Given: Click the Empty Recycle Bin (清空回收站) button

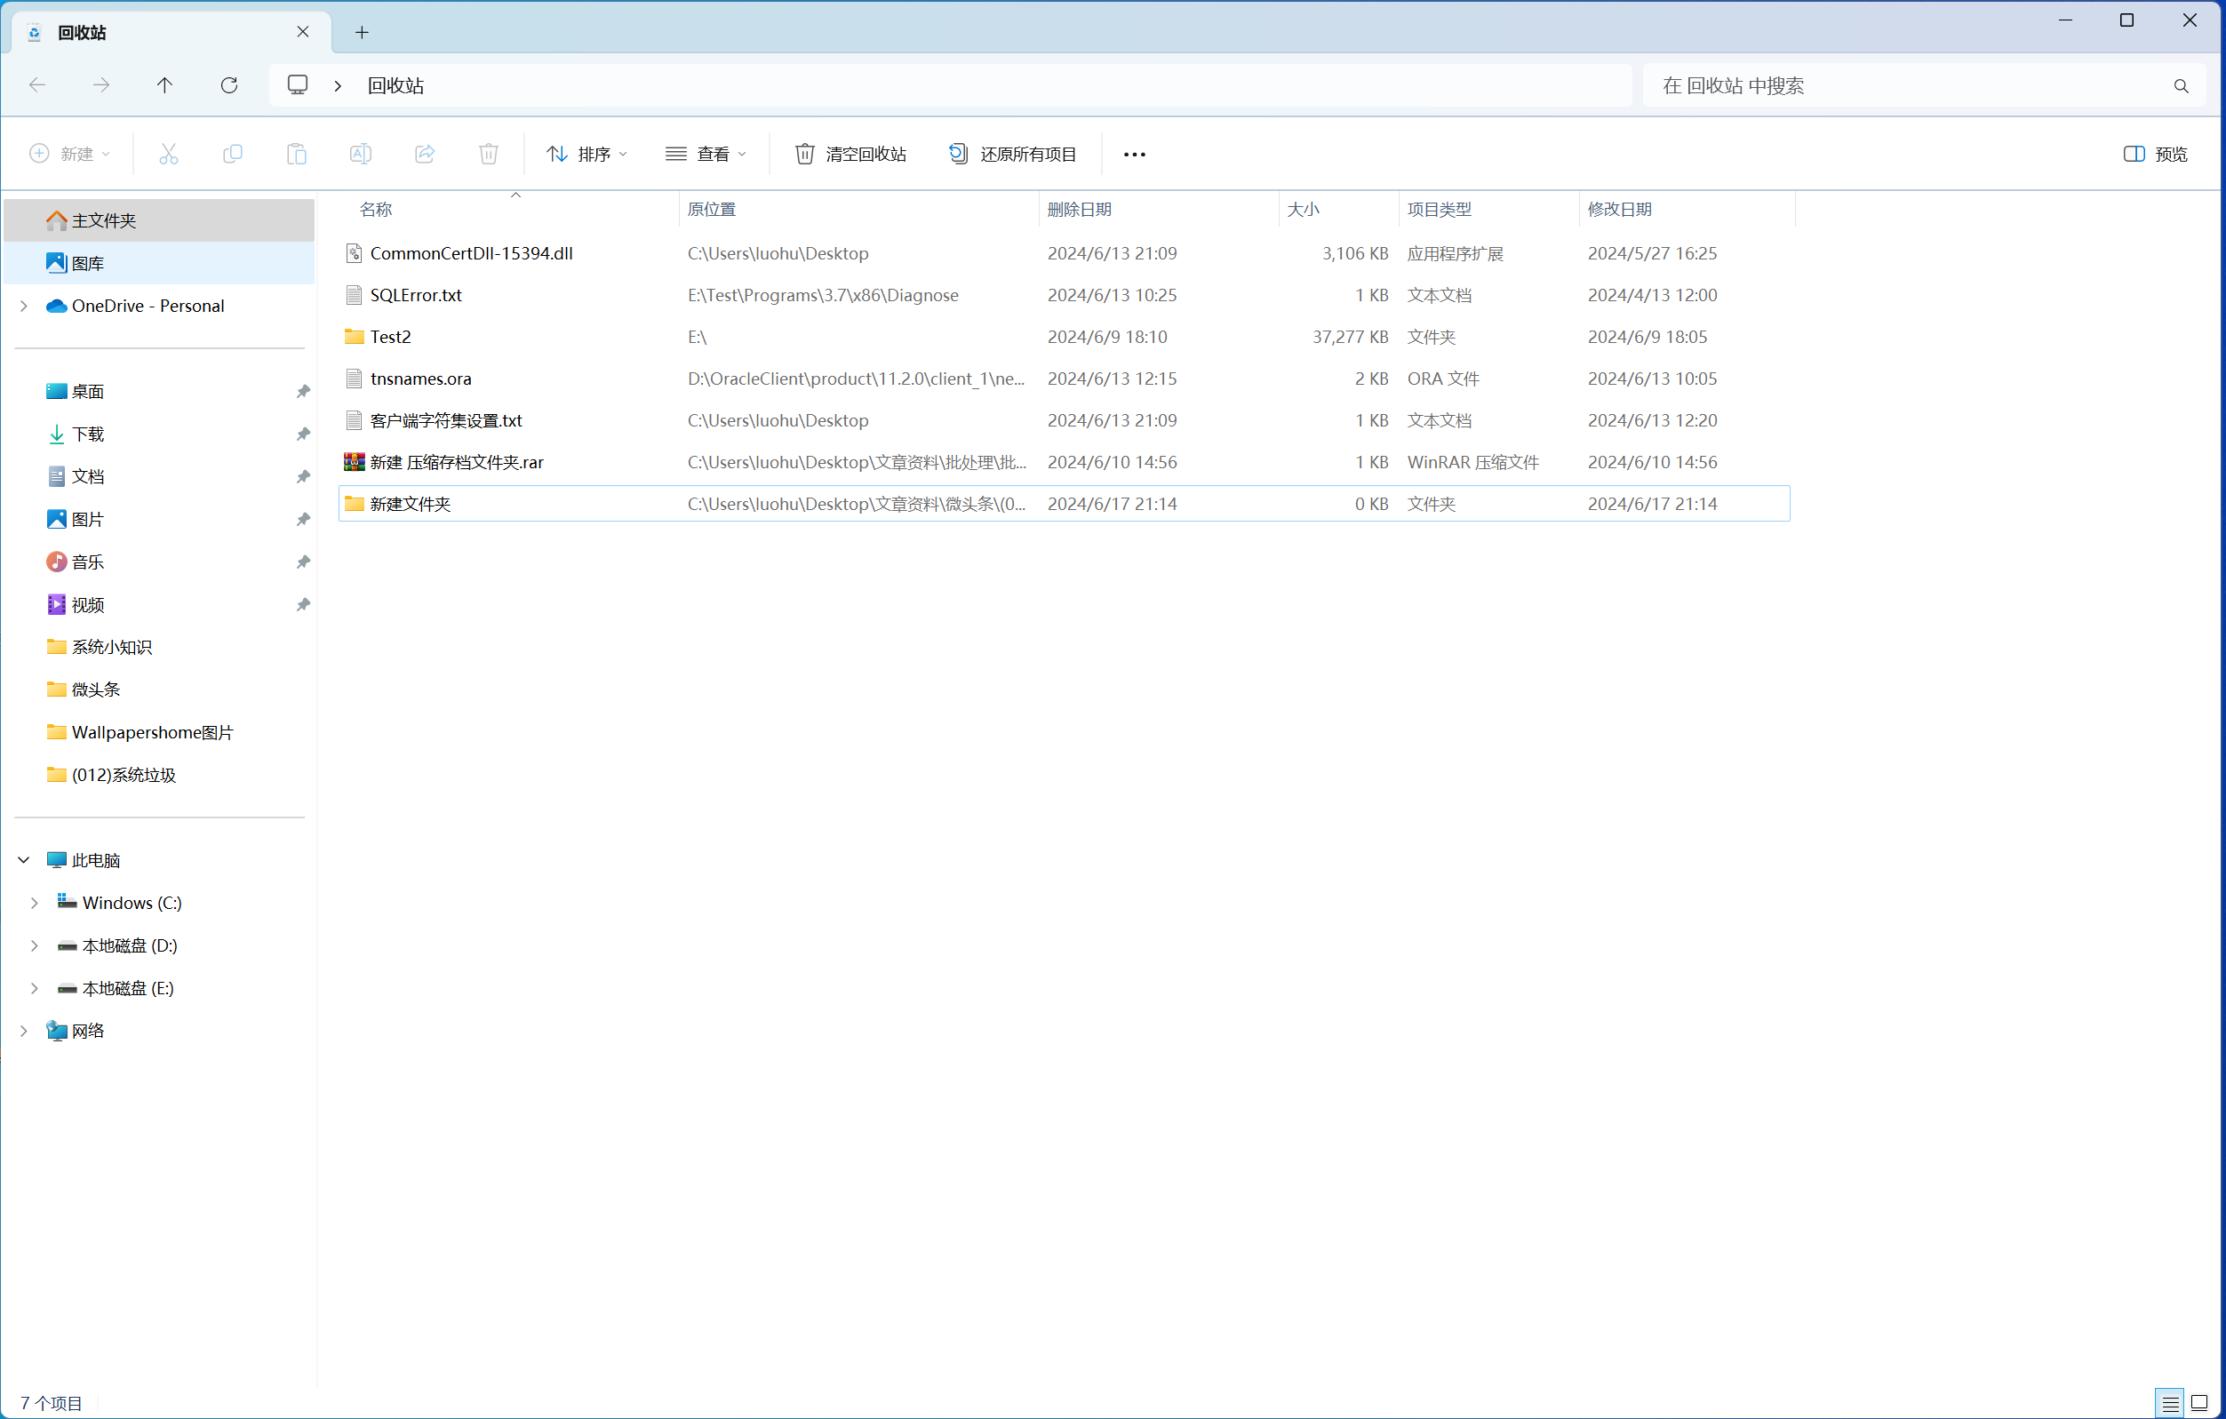Looking at the screenshot, I should [x=850, y=154].
